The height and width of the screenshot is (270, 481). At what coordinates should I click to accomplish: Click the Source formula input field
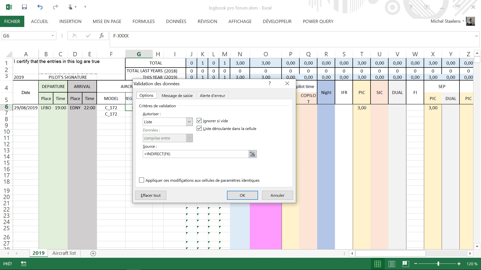coord(195,154)
